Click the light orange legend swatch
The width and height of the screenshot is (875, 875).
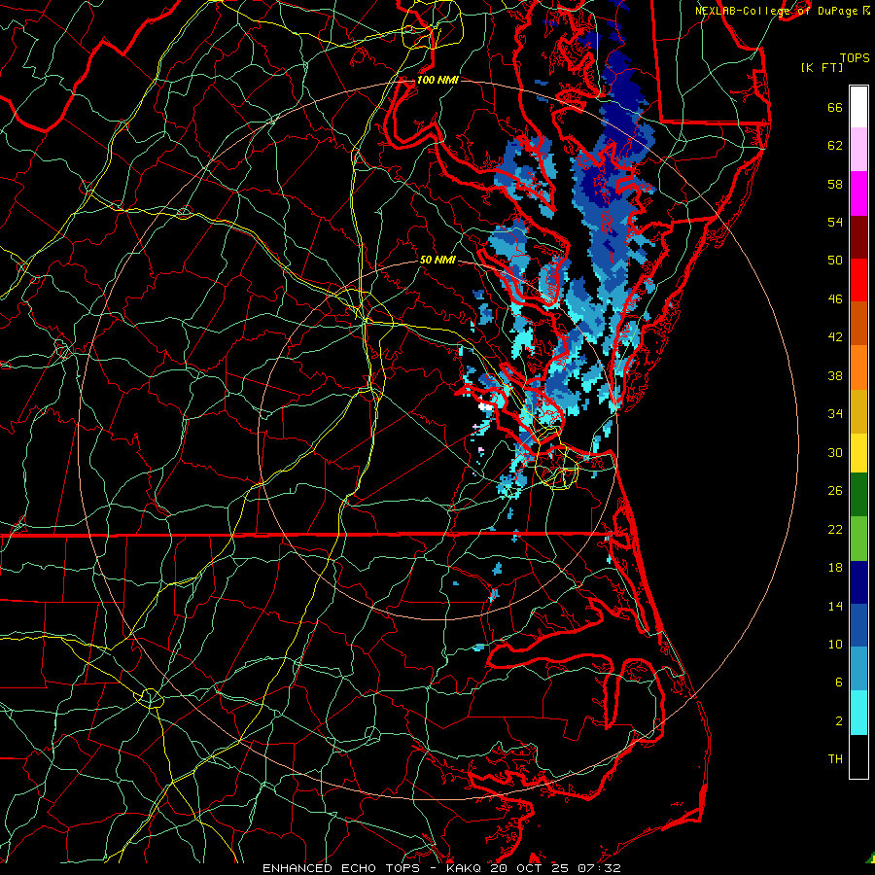coord(858,367)
